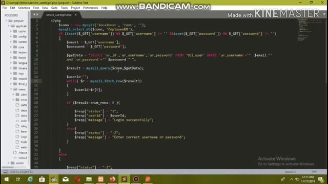Image resolution: width=328 pixels, height=184 pixels.
Task: Click the 'Enter correct username or password' line
Action: pos(130,137)
